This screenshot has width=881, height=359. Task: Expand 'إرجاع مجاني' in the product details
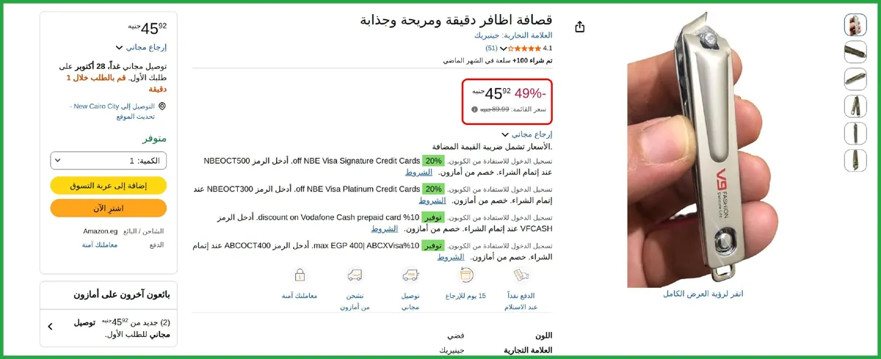click(x=527, y=134)
